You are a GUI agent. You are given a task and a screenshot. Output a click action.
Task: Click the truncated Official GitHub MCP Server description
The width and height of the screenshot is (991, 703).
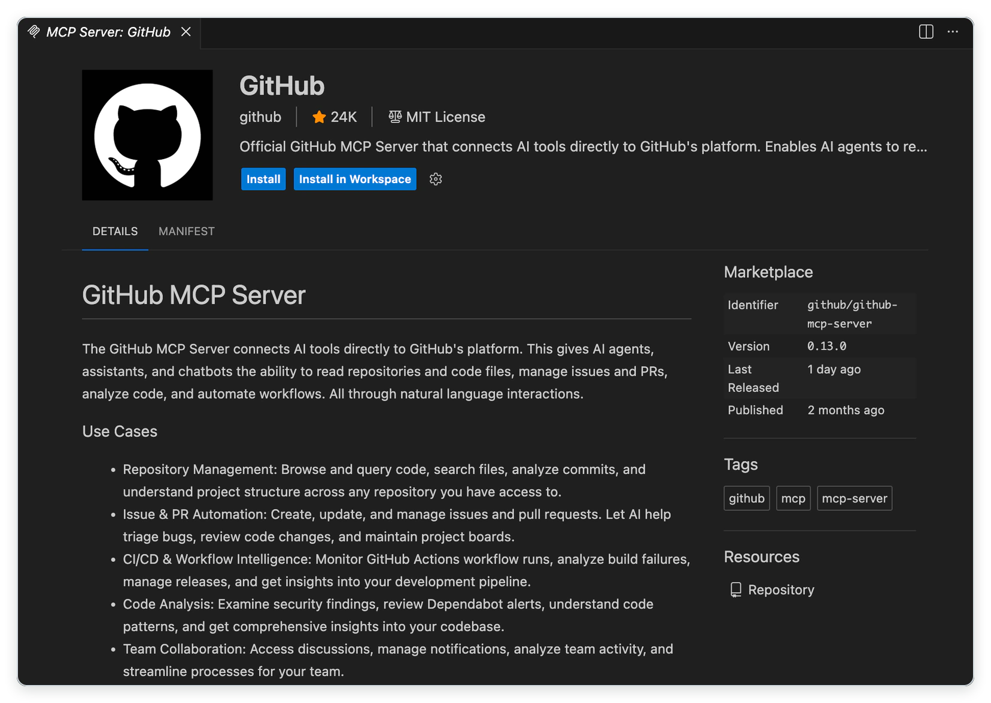[583, 147]
